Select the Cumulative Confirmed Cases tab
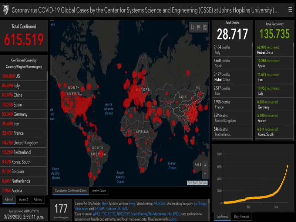The image size is (296, 222). [x=71, y=191]
